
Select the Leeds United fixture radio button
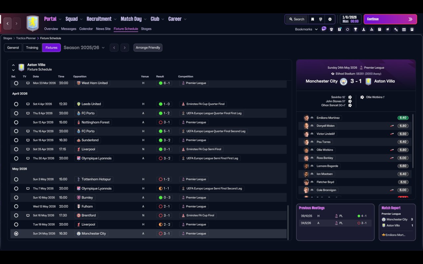pyautogui.click(x=16, y=104)
